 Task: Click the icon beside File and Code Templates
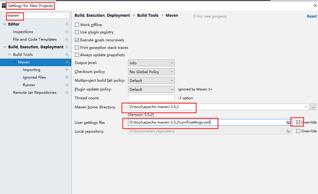pyautogui.click(x=67, y=39)
